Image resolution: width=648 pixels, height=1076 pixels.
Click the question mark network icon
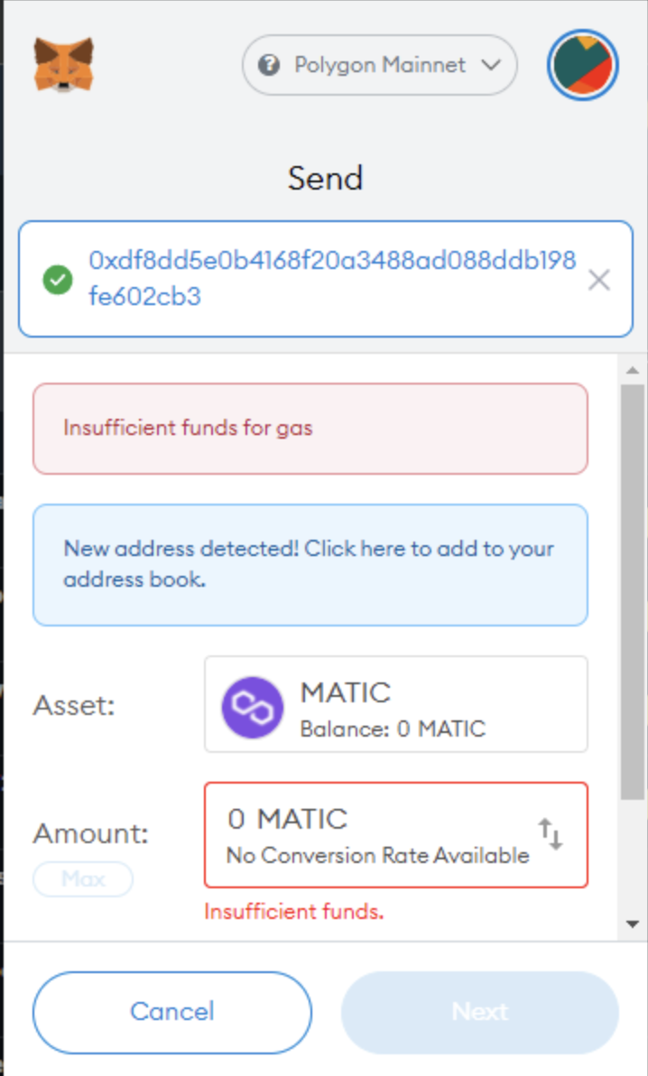pos(268,65)
